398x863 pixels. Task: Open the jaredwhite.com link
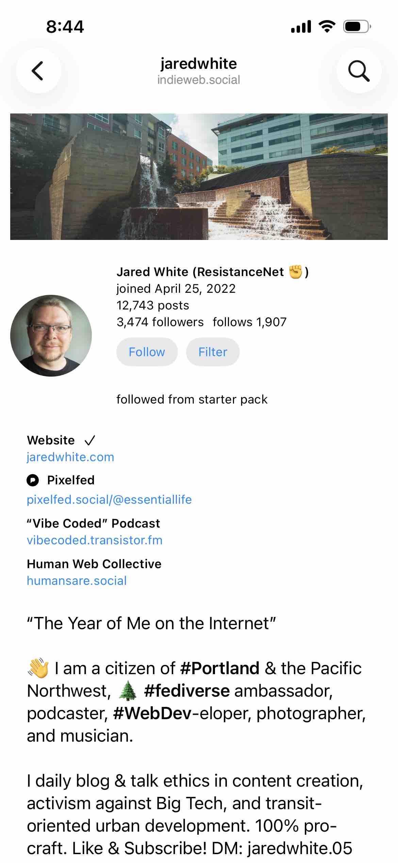(70, 457)
